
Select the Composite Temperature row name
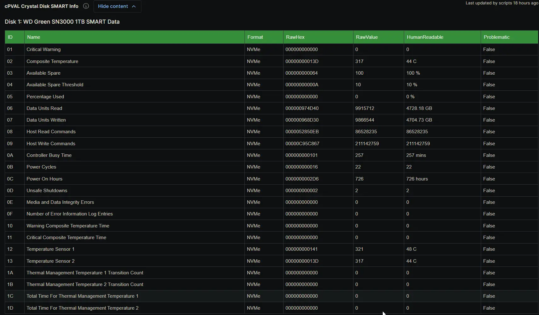click(x=52, y=61)
